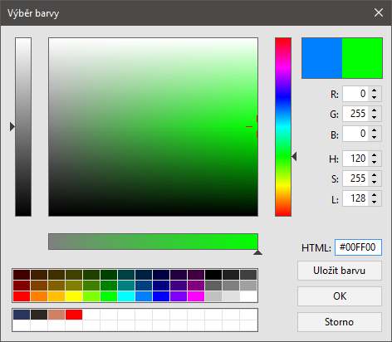Pick the bright red palette swatch

pos(22,296)
